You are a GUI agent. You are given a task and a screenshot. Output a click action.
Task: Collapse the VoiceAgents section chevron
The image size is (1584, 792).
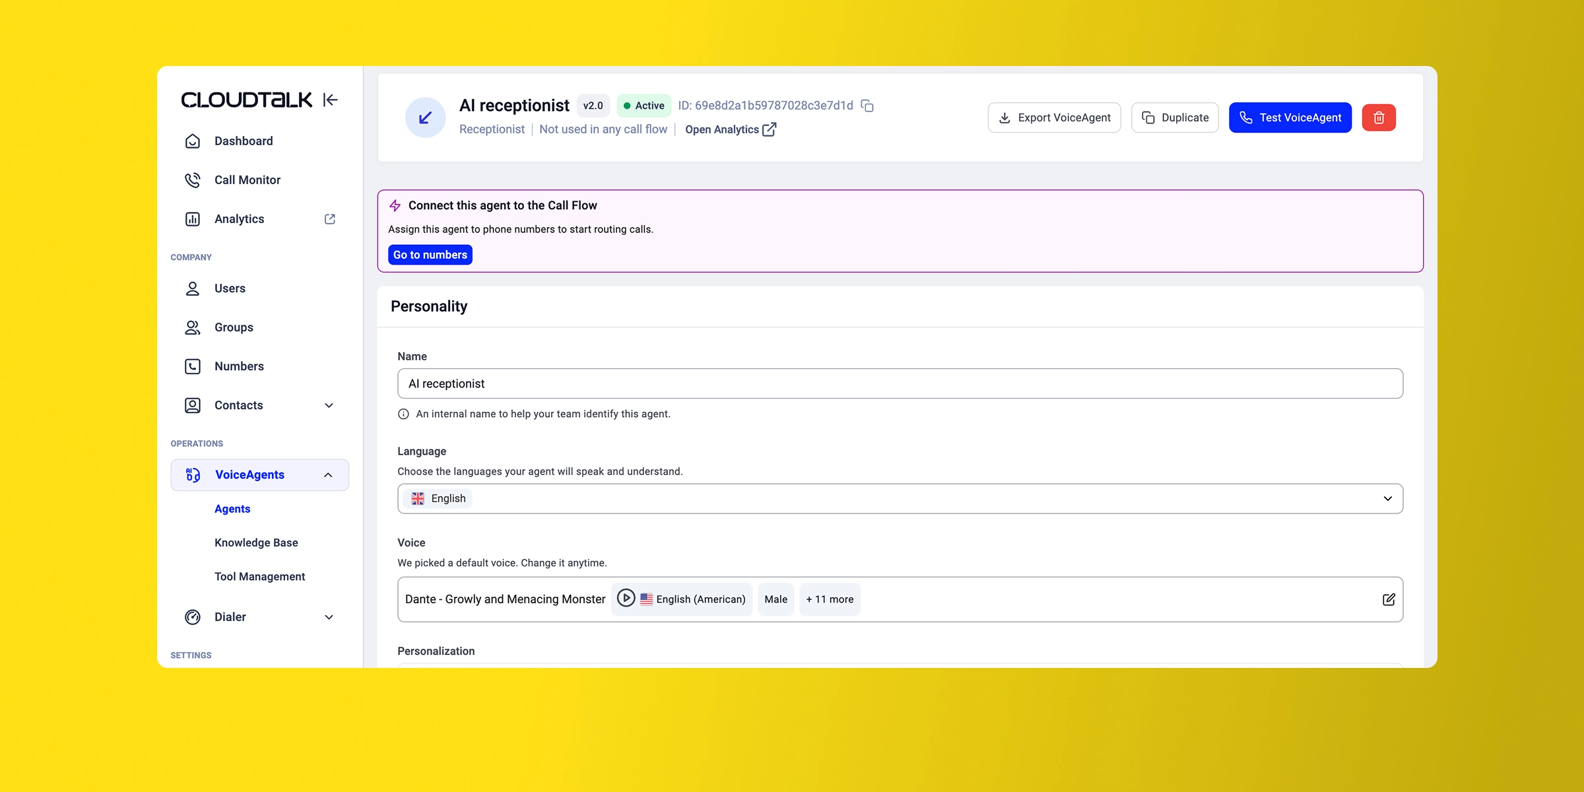tap(328, 475)
